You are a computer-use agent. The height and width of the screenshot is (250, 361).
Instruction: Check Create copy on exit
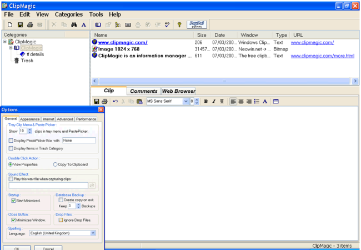[x=61, y=200]
